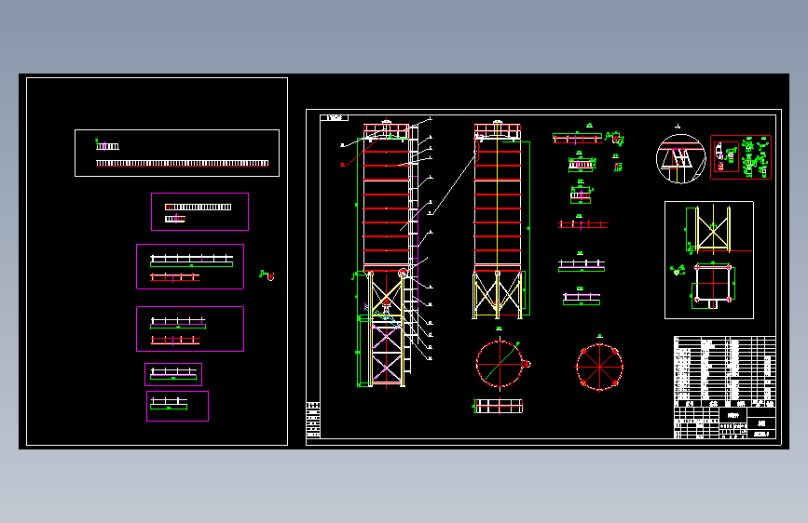Select the long horizontal ladder drawing
The image size is (808, 523).
182,163
